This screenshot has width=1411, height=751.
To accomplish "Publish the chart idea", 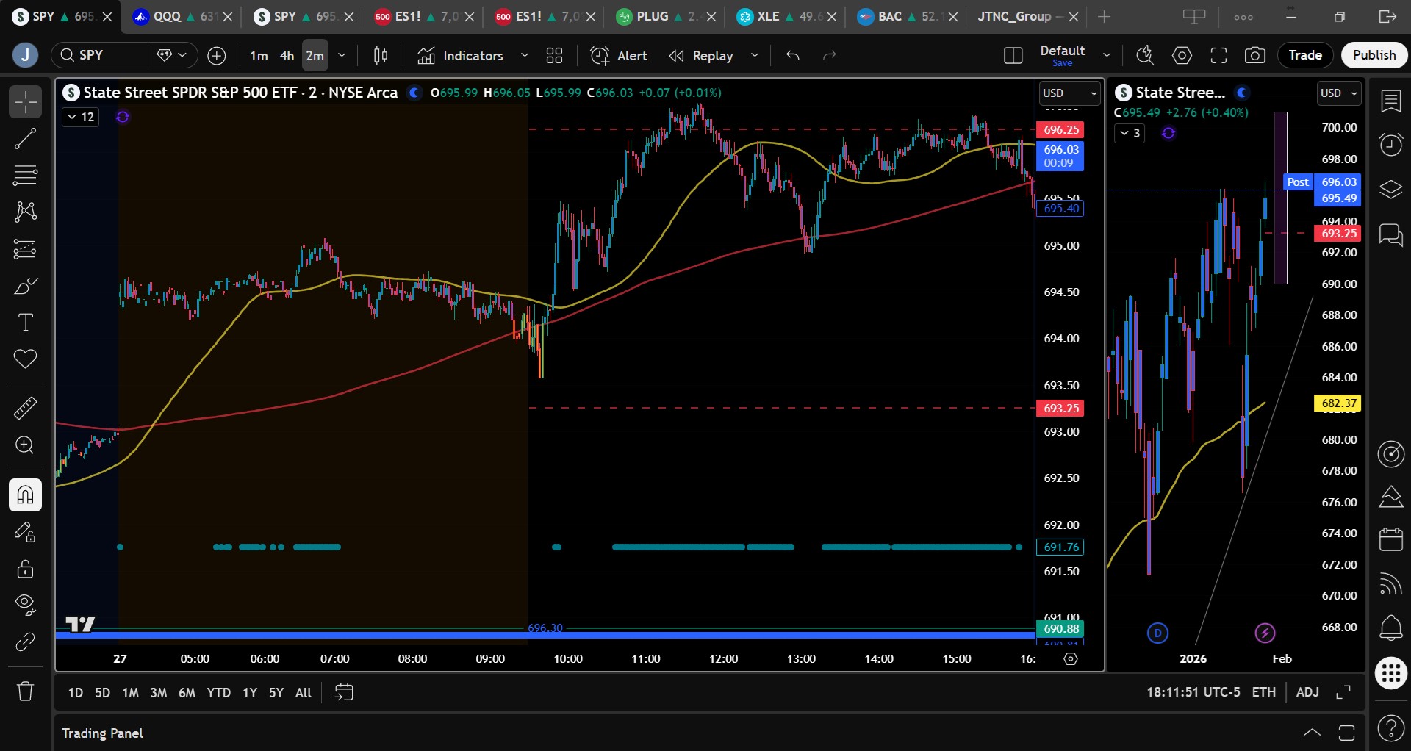I will click(x=1374, y=55).
